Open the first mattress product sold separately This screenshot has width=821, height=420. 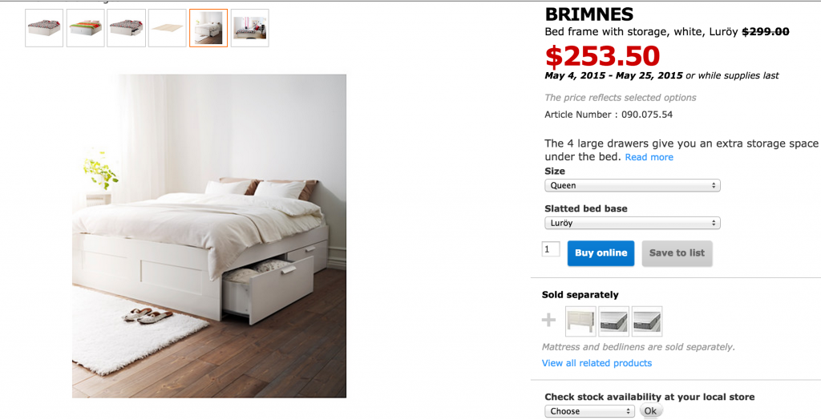613,321
